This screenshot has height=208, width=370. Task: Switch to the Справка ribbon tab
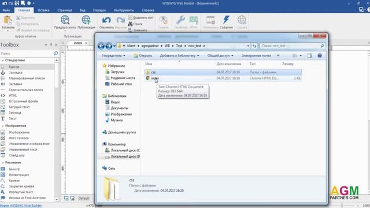point(148,10)
